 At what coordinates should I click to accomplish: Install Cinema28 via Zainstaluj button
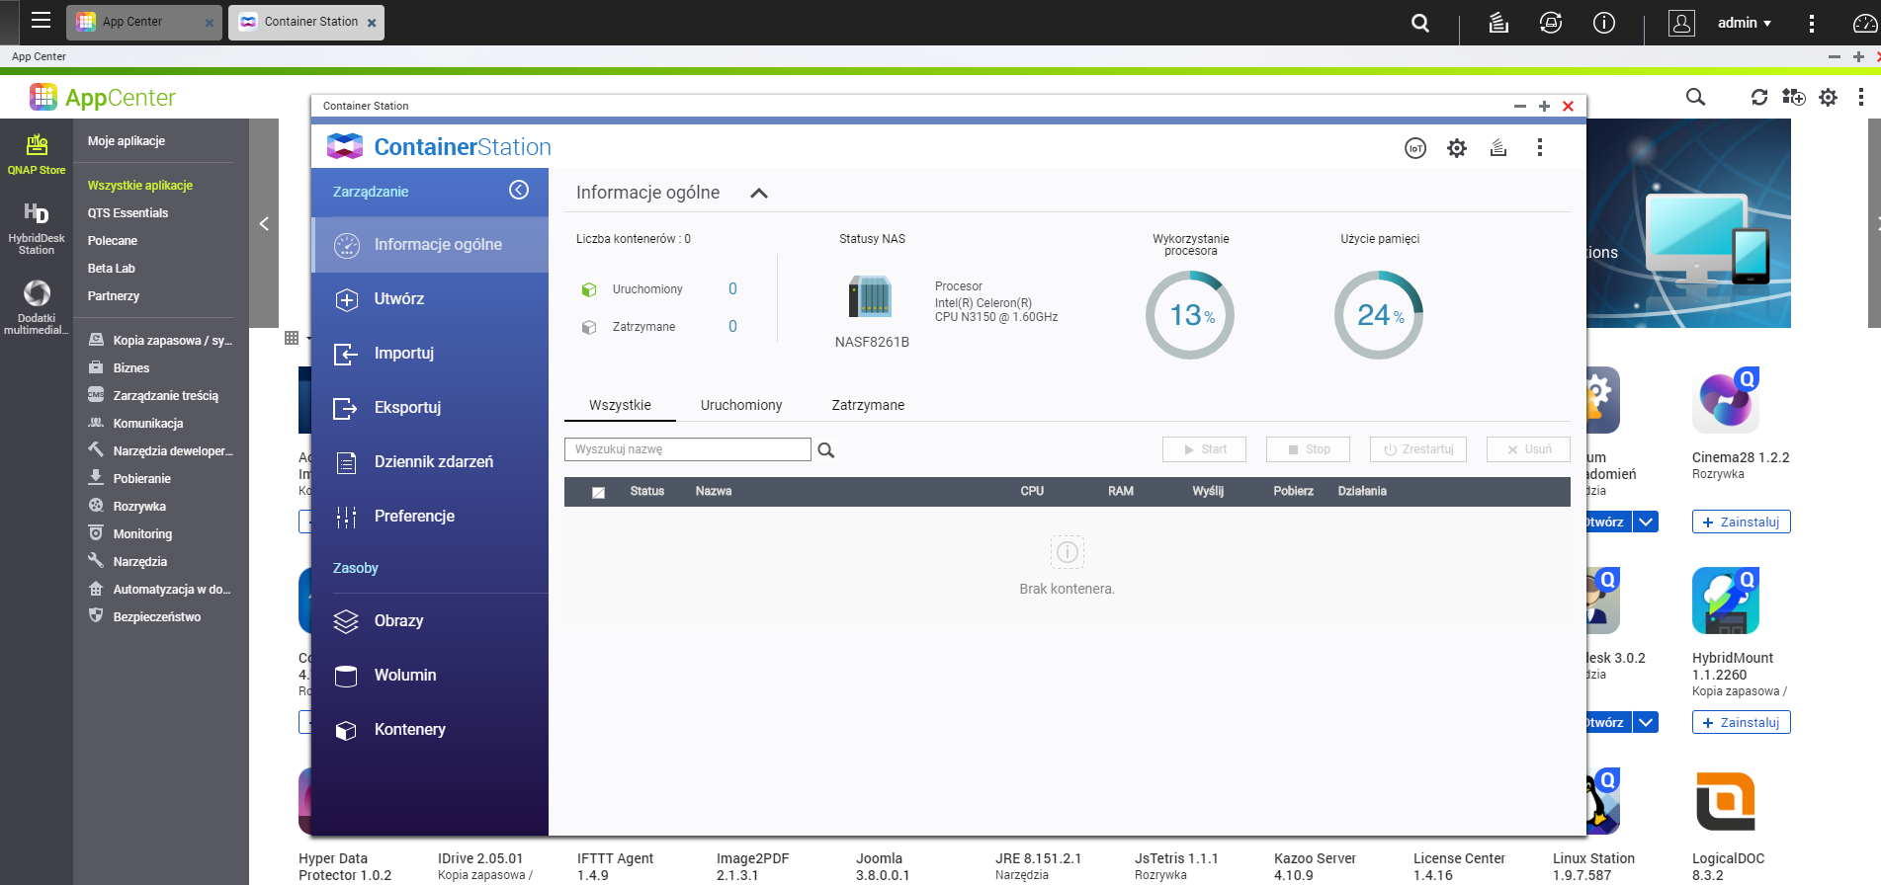1741,522
